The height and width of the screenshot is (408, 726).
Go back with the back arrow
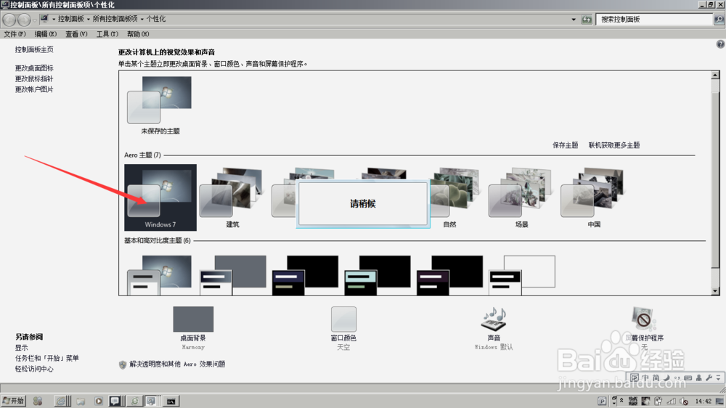9,20
